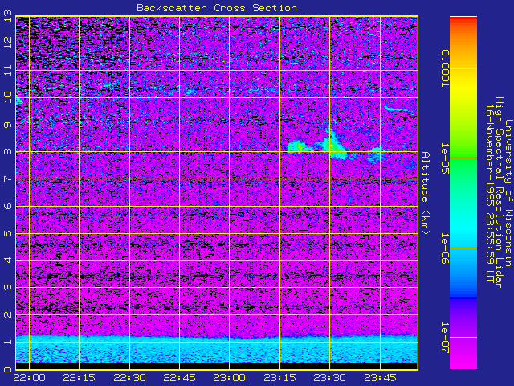514x386 pixels.
Task: Click the altitude 1 axis label
Action: pyautogui.click(x=8, y=342)
